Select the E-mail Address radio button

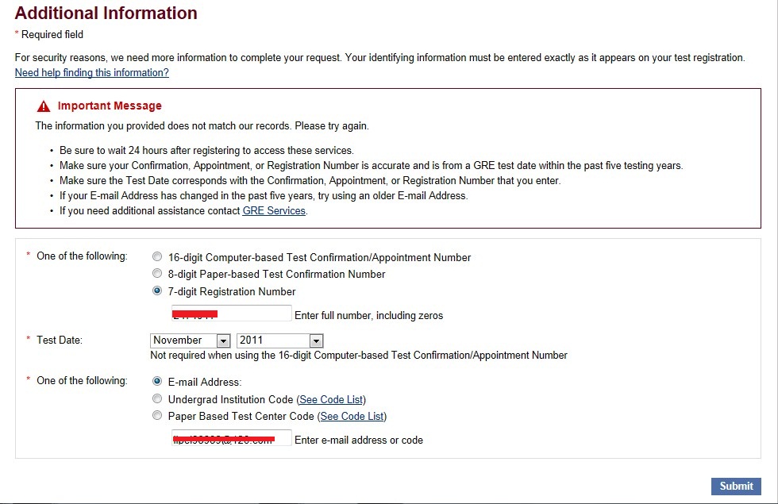coord(157,381)
